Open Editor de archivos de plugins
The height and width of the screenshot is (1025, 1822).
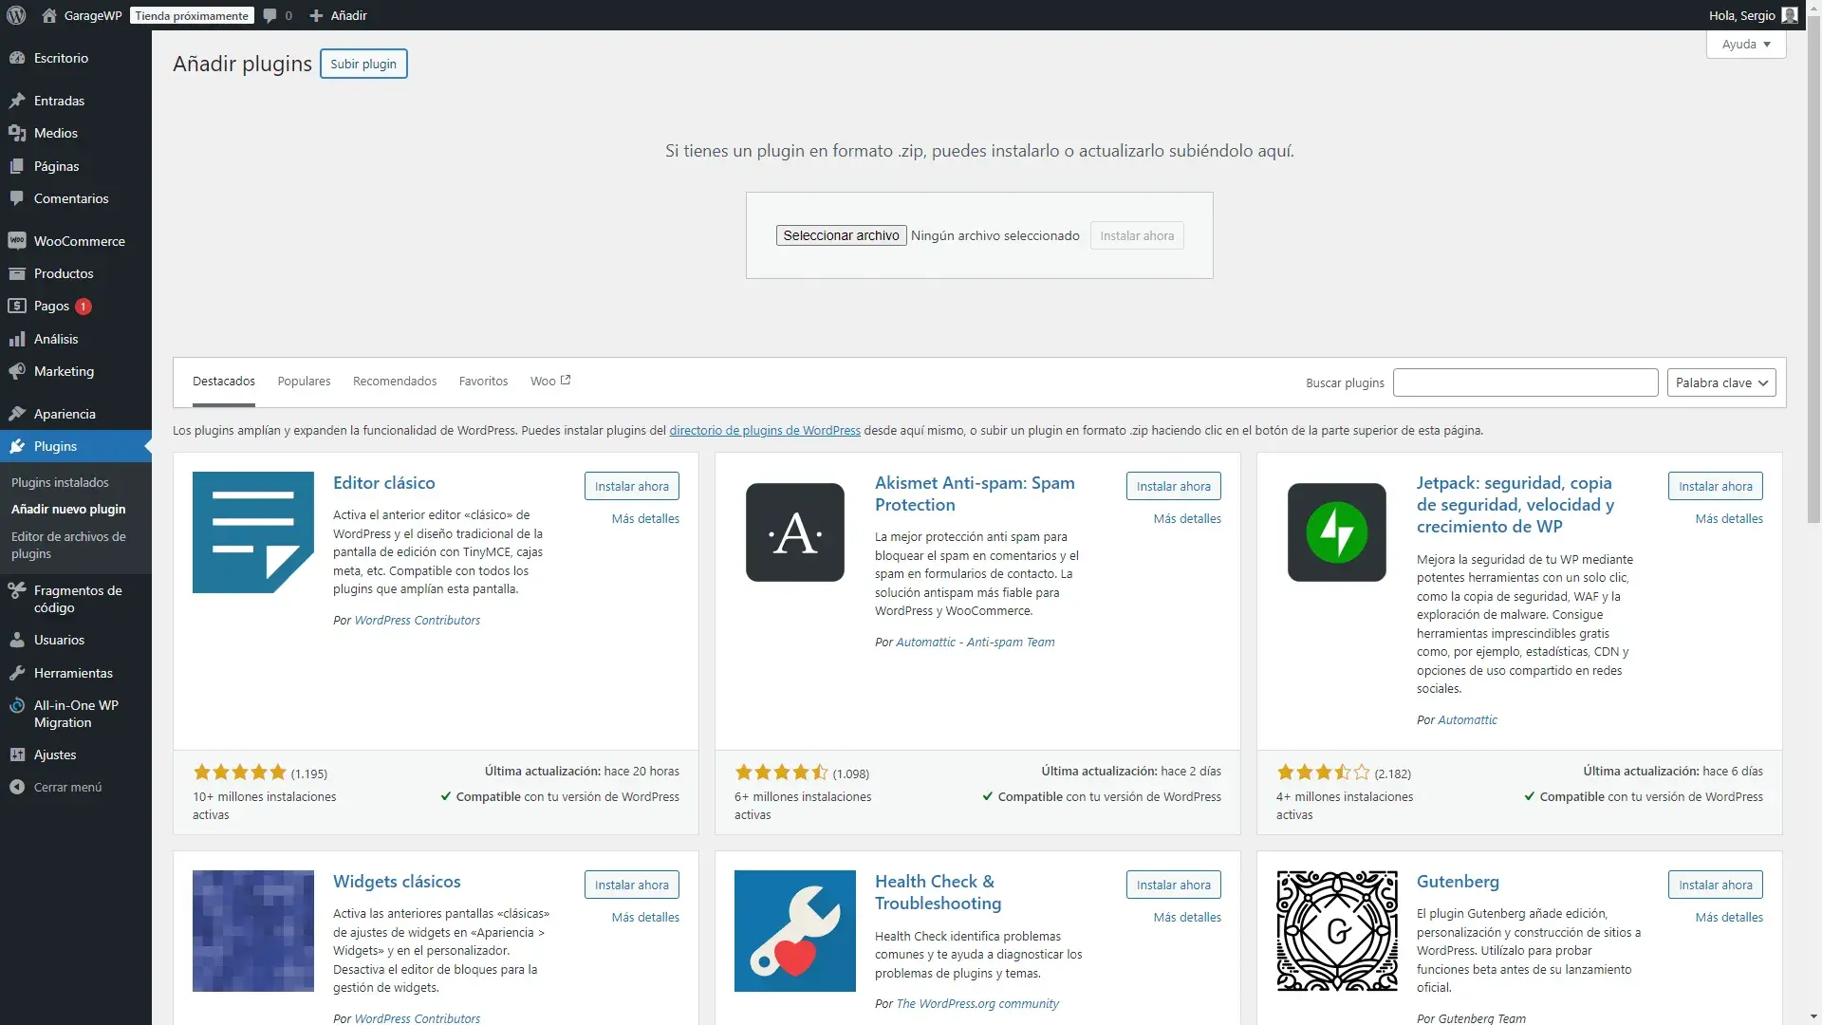pyautogui.click(x=68, y=545)
